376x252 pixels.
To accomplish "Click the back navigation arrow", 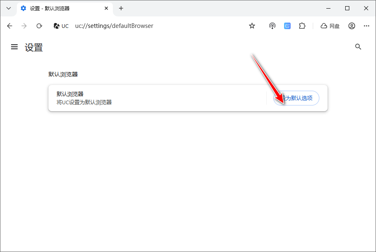I will tap(9, 26).
